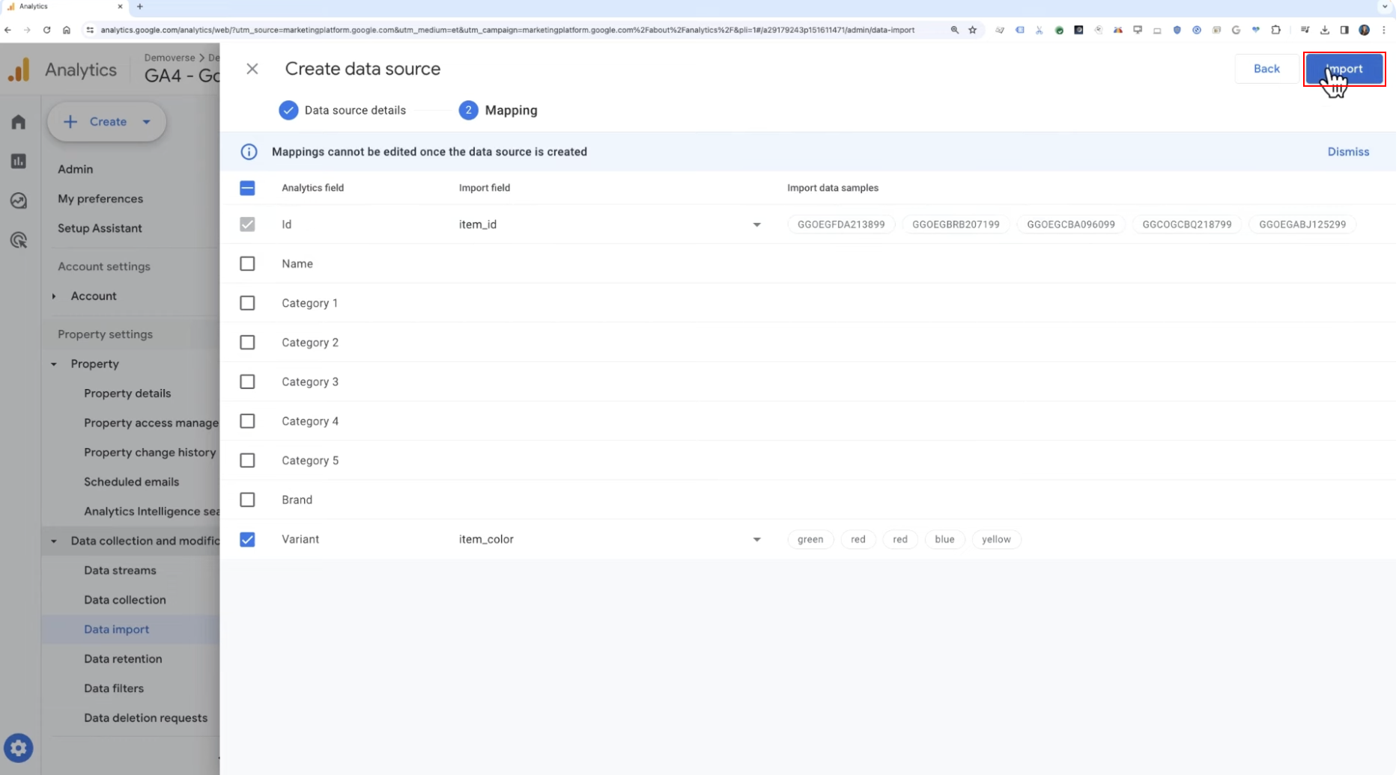Open the Explore icon in left rail

pos(19,200)
